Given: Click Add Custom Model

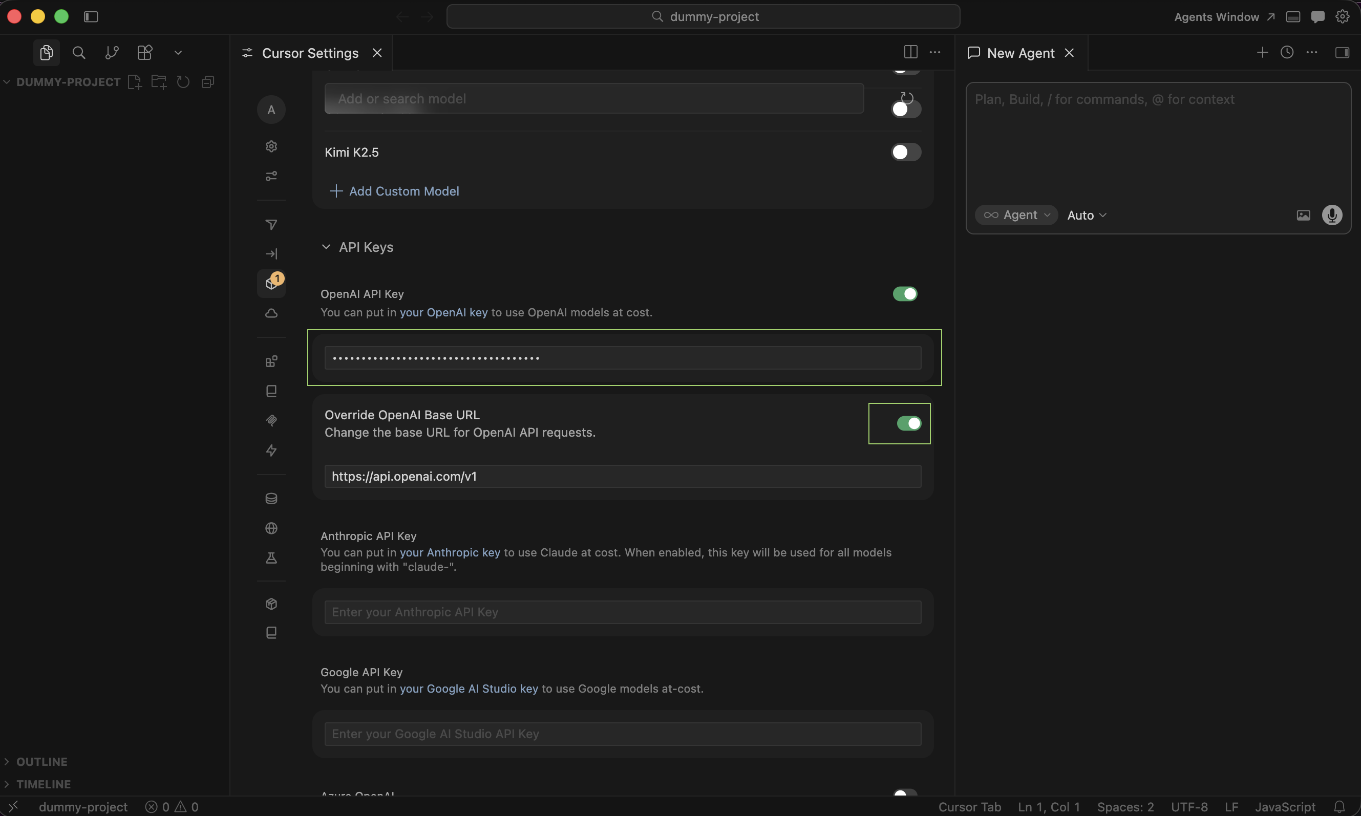Looking at the screenshot, I should pyautogui.click(x=394, y=191).
